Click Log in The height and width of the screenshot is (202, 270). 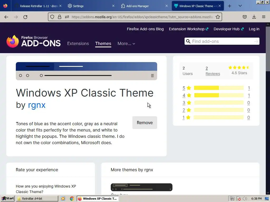coord(254,29)
